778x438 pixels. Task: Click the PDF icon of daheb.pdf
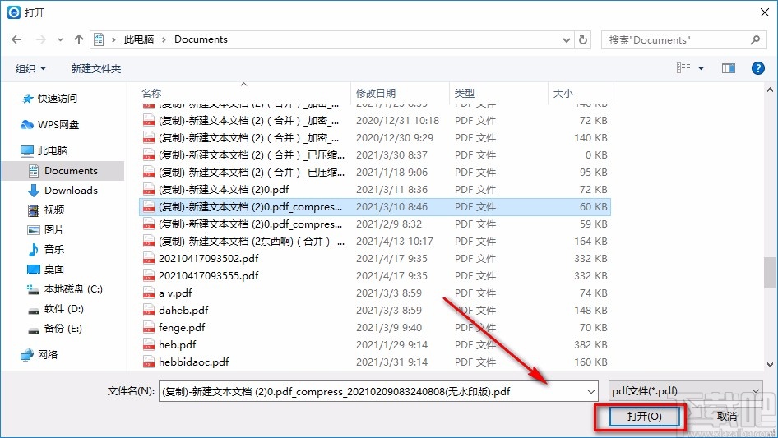(149, 311)
